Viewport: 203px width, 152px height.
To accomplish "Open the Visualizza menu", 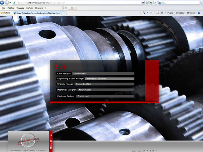I will pyautogui.click(x=20, y=8).
